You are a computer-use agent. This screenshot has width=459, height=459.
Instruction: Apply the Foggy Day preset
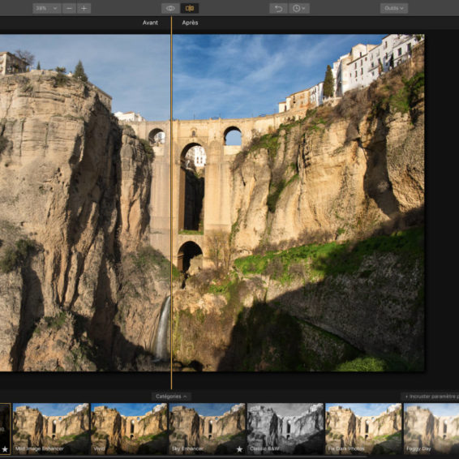[x=431, y=428]
